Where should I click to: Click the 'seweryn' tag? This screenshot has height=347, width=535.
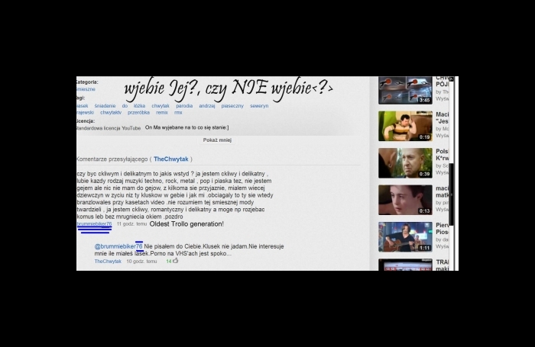click(x=259, y=105)
